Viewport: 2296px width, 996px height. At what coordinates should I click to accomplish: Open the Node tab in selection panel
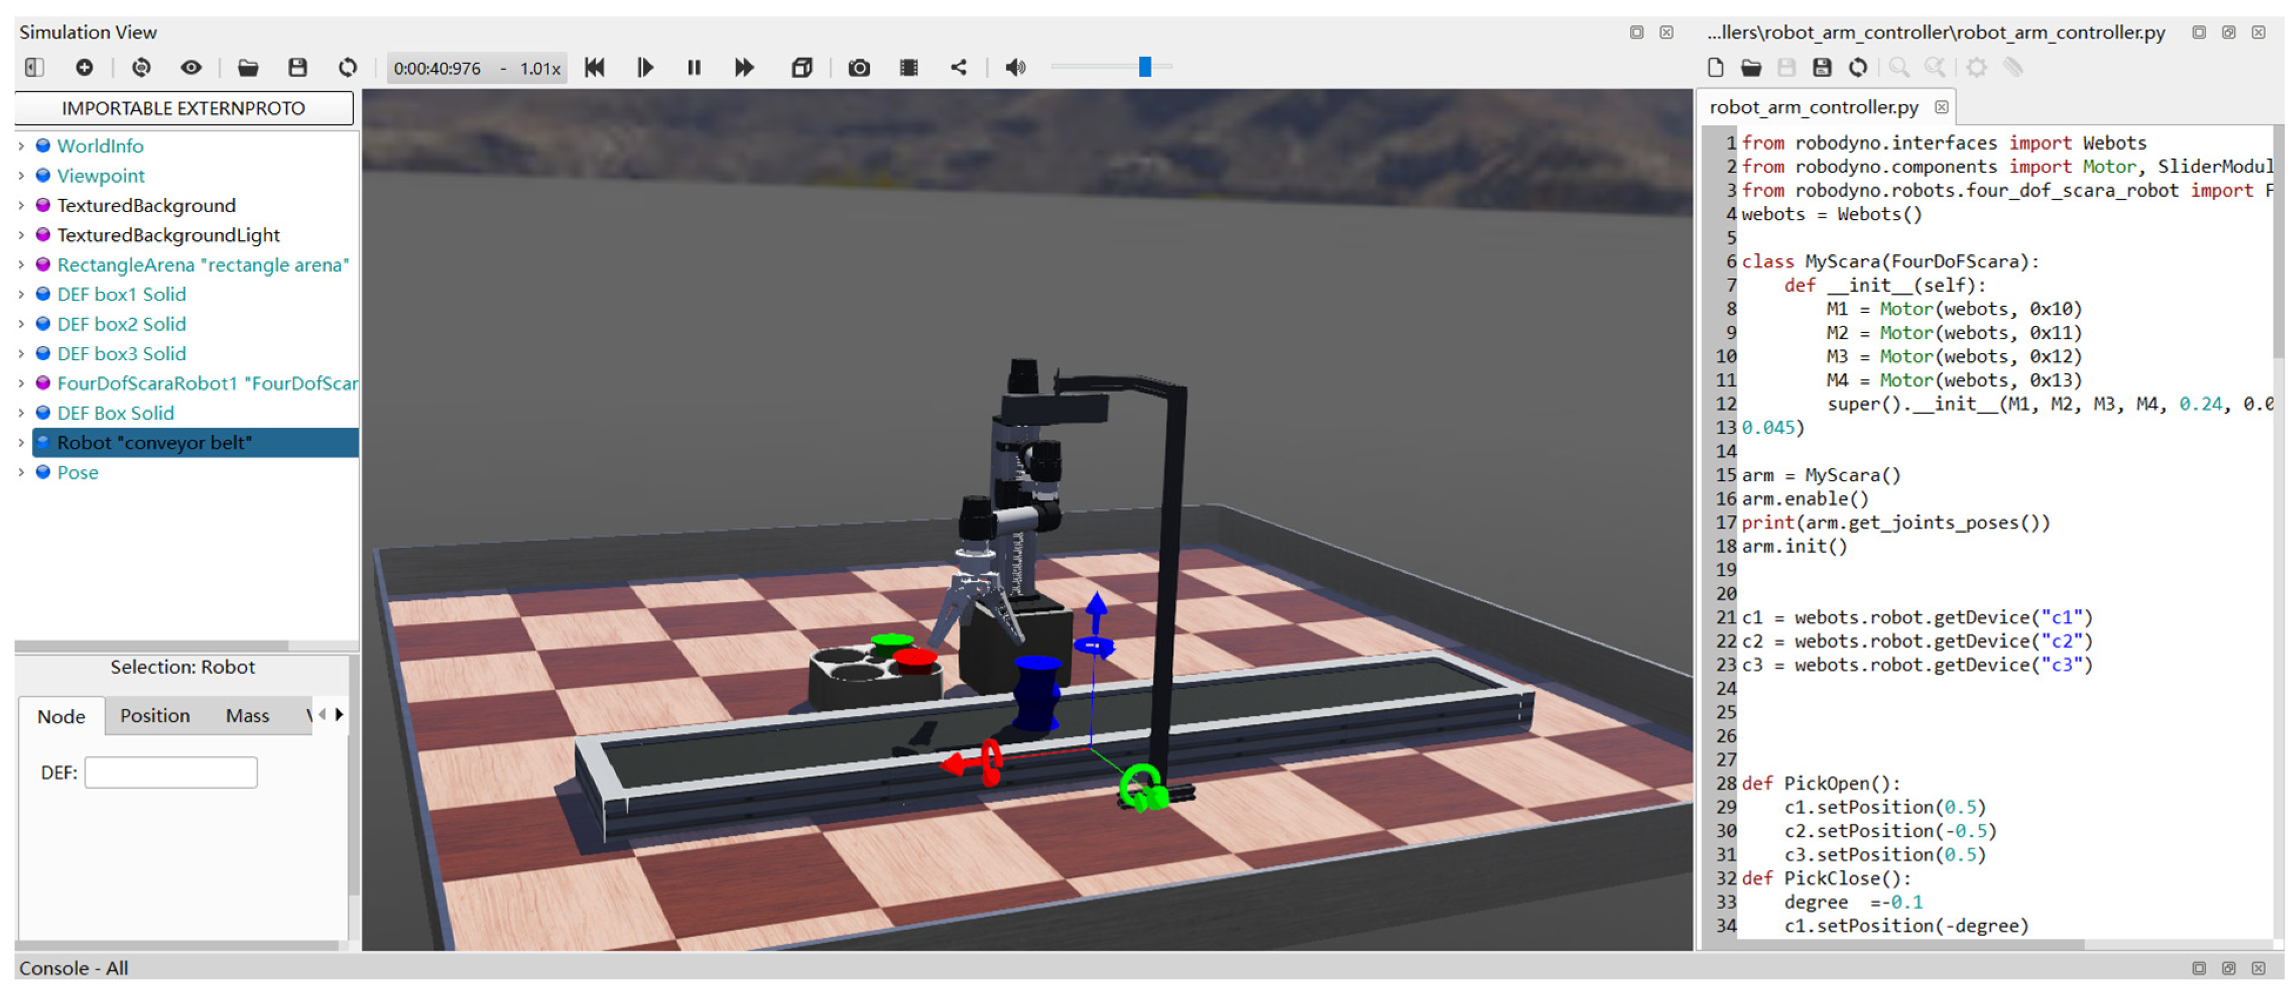click(x=62, y=717)
